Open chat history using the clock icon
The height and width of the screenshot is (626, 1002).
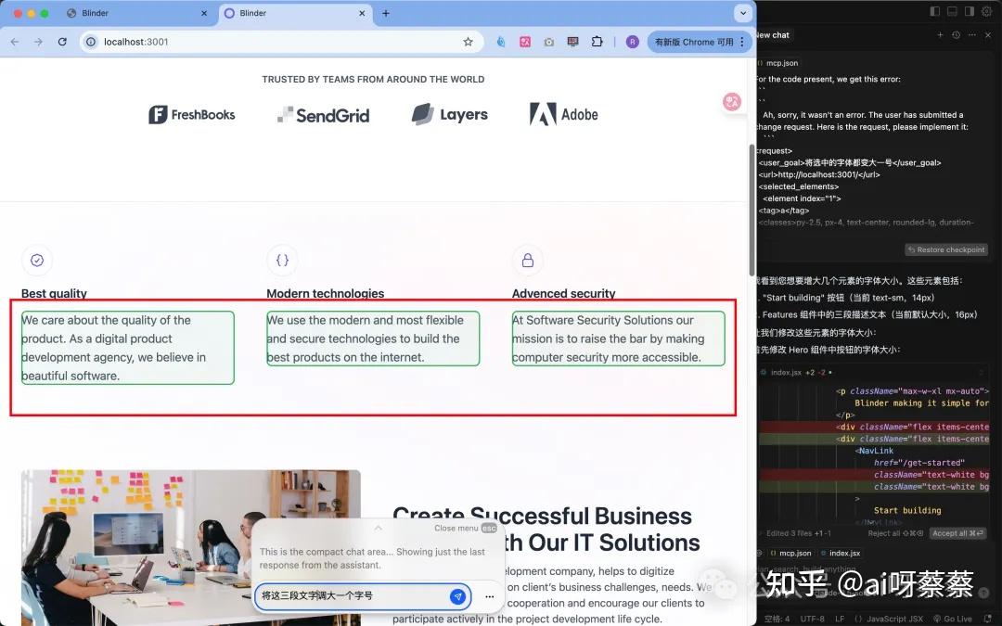pos(957,34)
